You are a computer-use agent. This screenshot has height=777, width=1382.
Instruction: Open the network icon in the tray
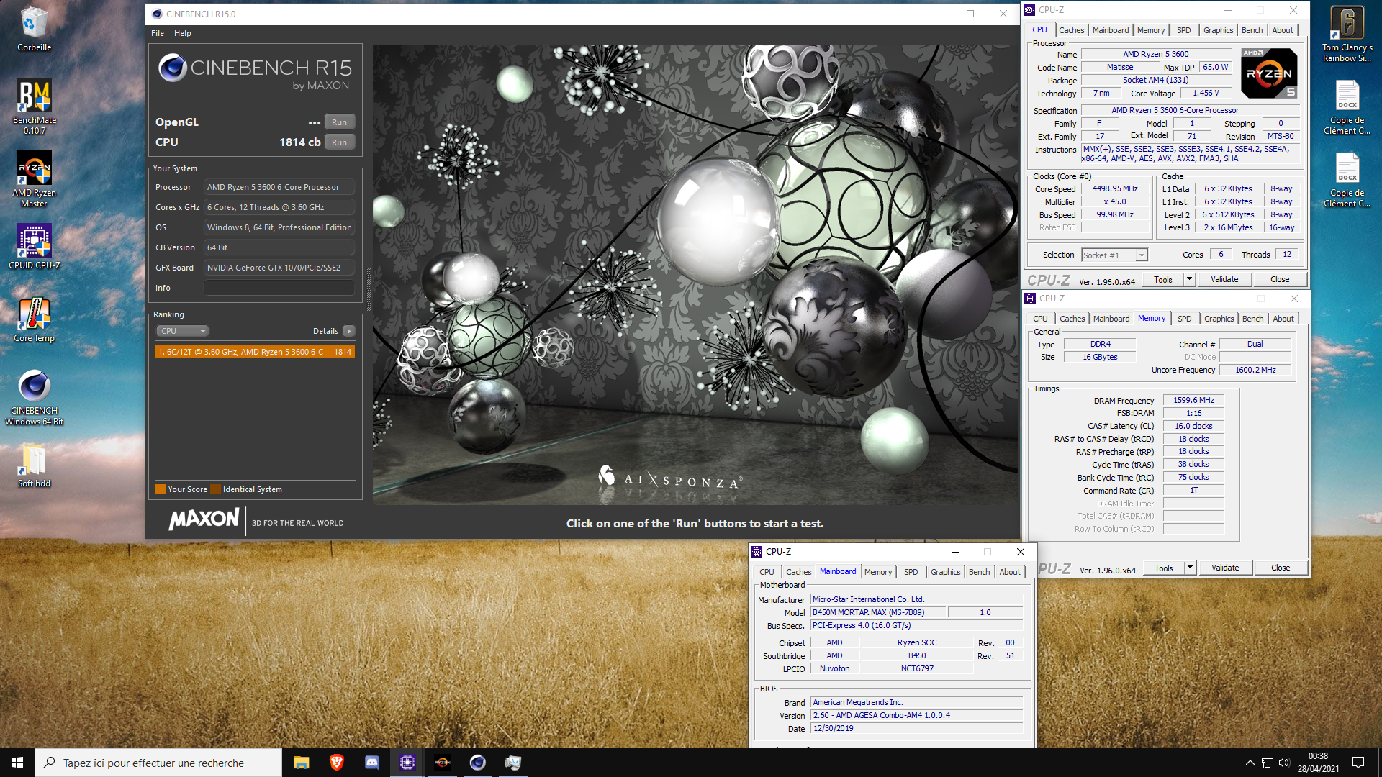[1267, 763]
